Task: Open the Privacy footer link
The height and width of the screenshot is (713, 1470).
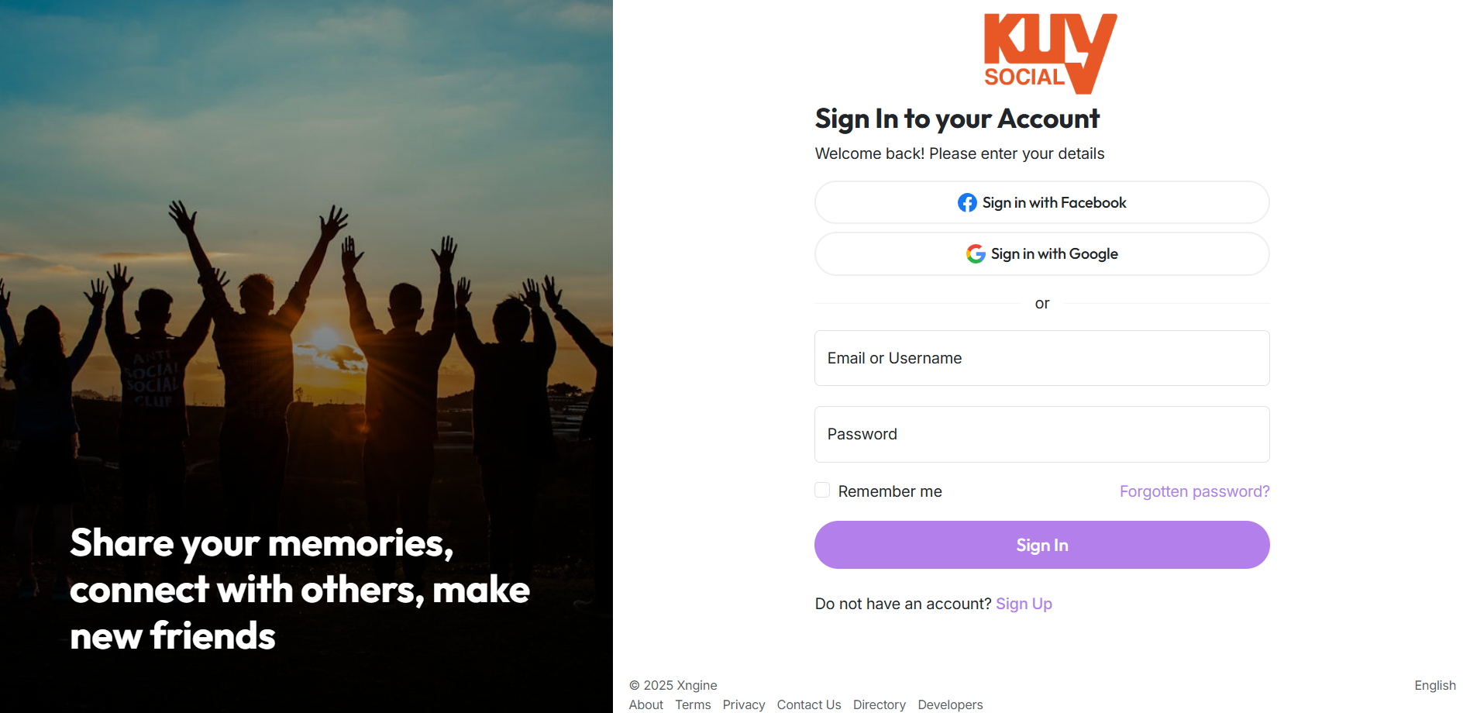Action: coord(744,704)
